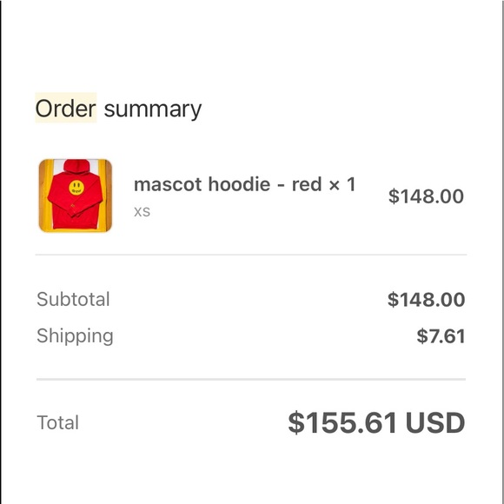Click the divider line below the product
This screenshot has width=504, height=504.
pos(251,255)
